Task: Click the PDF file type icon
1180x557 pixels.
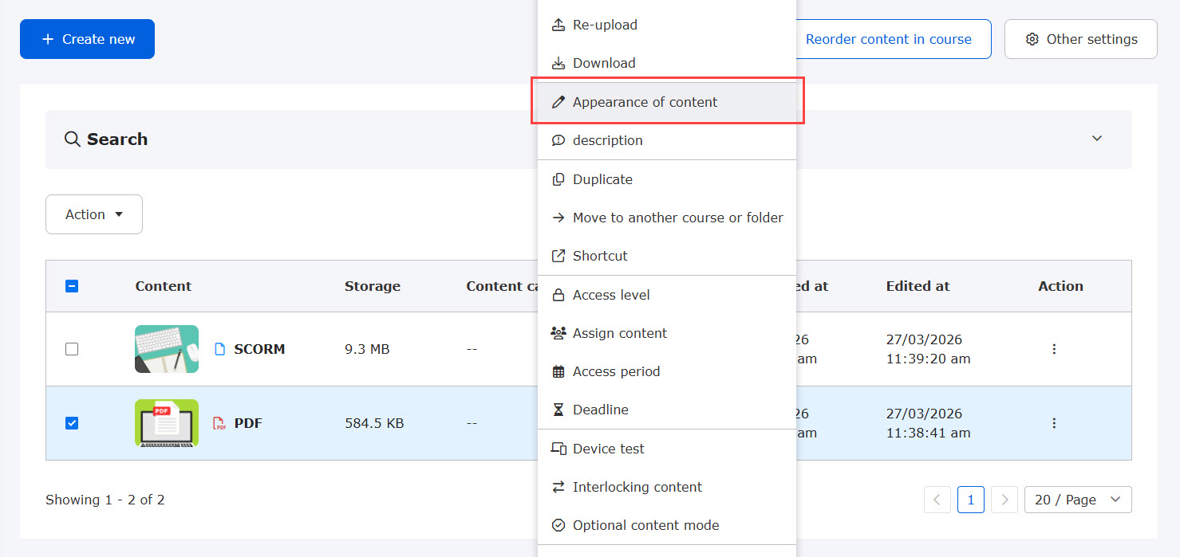Action: tap(219, 423)
